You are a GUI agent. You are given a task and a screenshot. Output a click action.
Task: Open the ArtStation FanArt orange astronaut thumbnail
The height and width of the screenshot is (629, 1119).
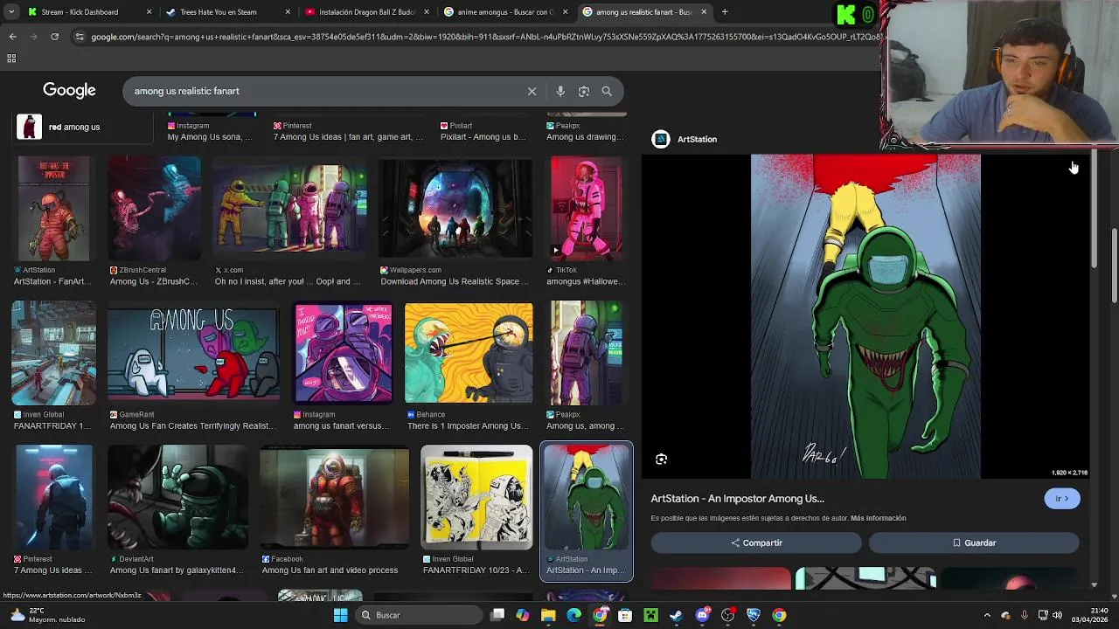click(x=53, y=209)
